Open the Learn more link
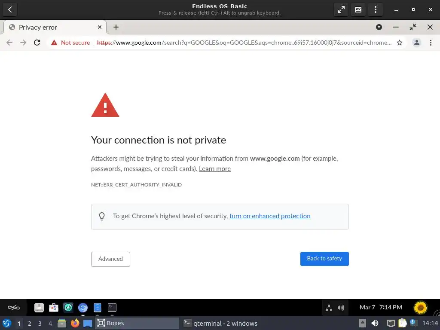440x330 pixels. tap(215, 169)
